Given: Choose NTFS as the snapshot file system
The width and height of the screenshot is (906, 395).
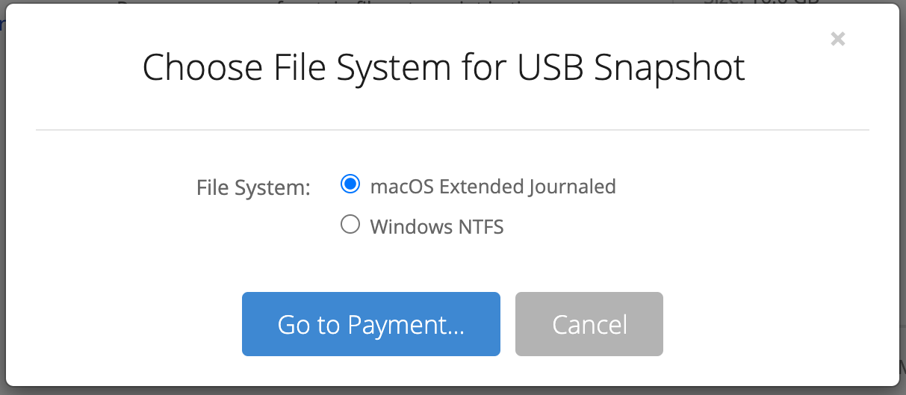Looking at the screenshot, I should click(350, 225).
